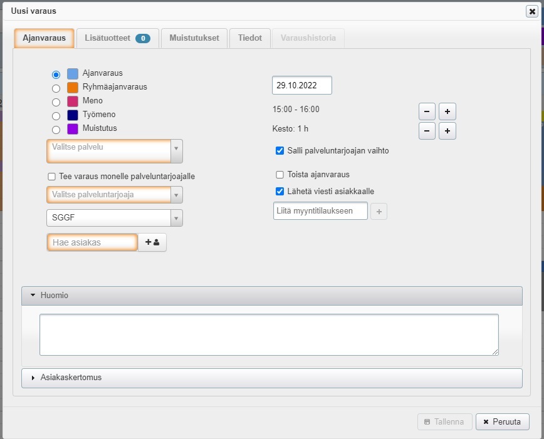544x439 pixels.
Task: Uncheck Salli palveluntarjoajan vaihto
Action: point(280,151)
